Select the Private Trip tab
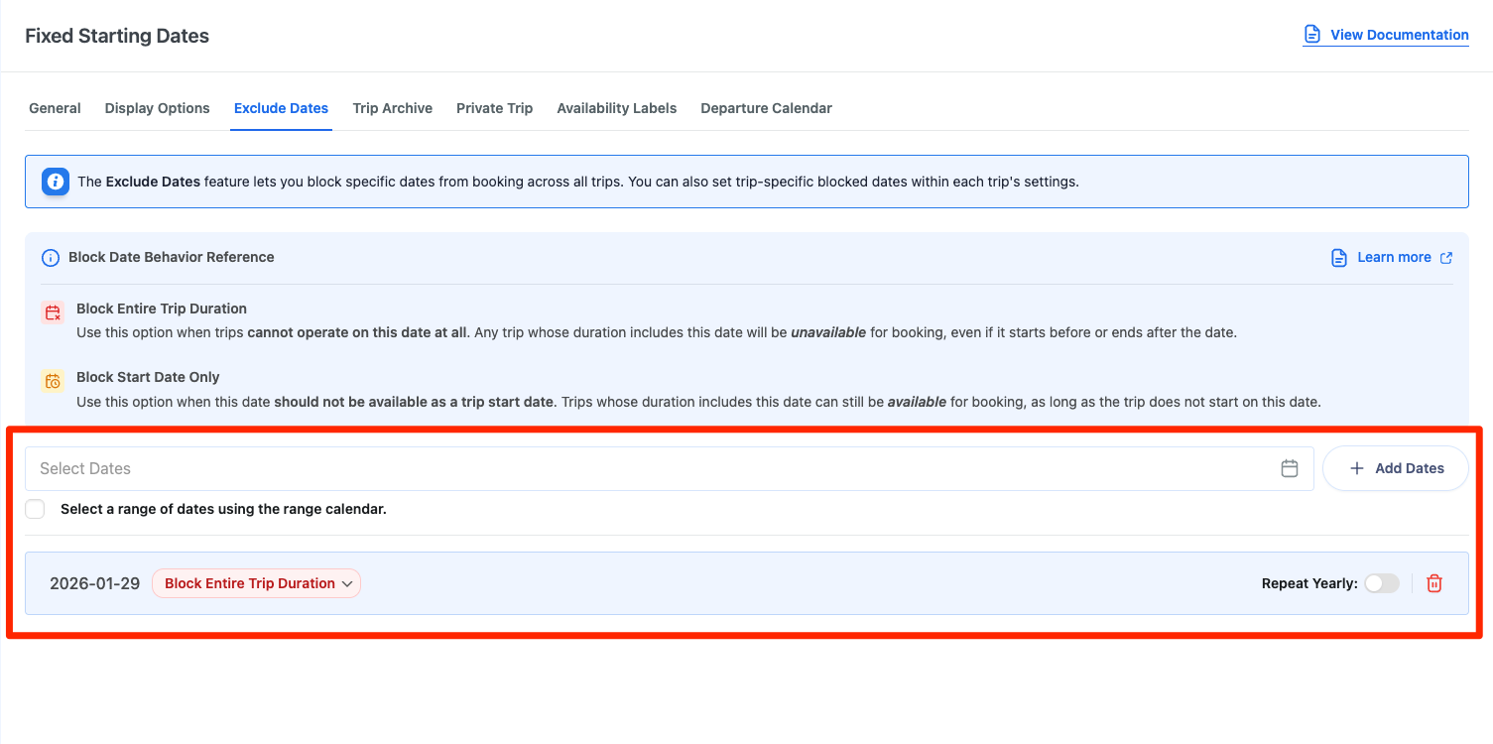The width and height of the screenshot is (1493, 744). pyautogui.click(x=494, y=108)
